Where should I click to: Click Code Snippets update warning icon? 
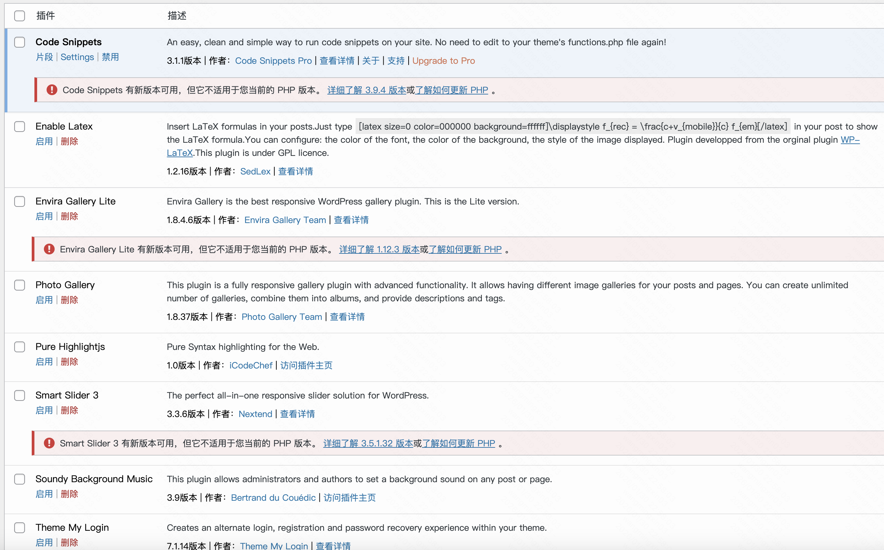coord(52,90)
